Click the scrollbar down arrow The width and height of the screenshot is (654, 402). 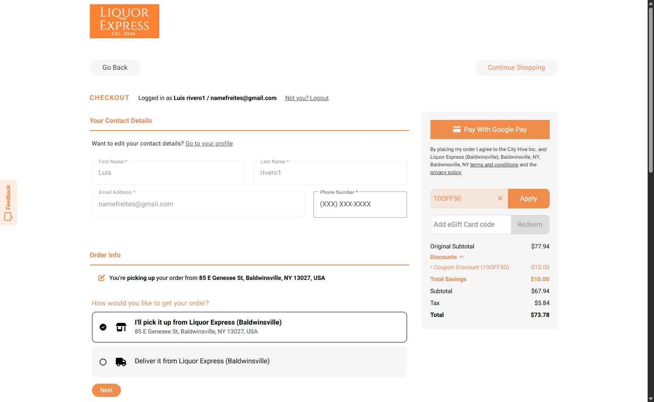651,399
